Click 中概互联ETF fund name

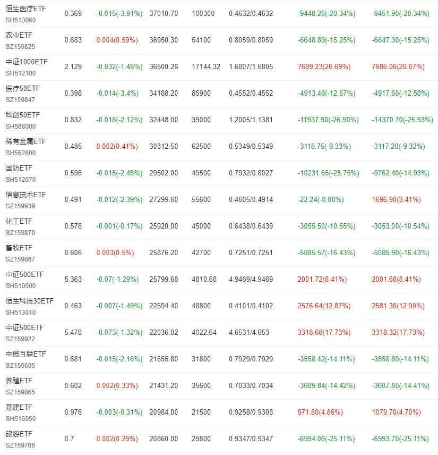point(26,355)
